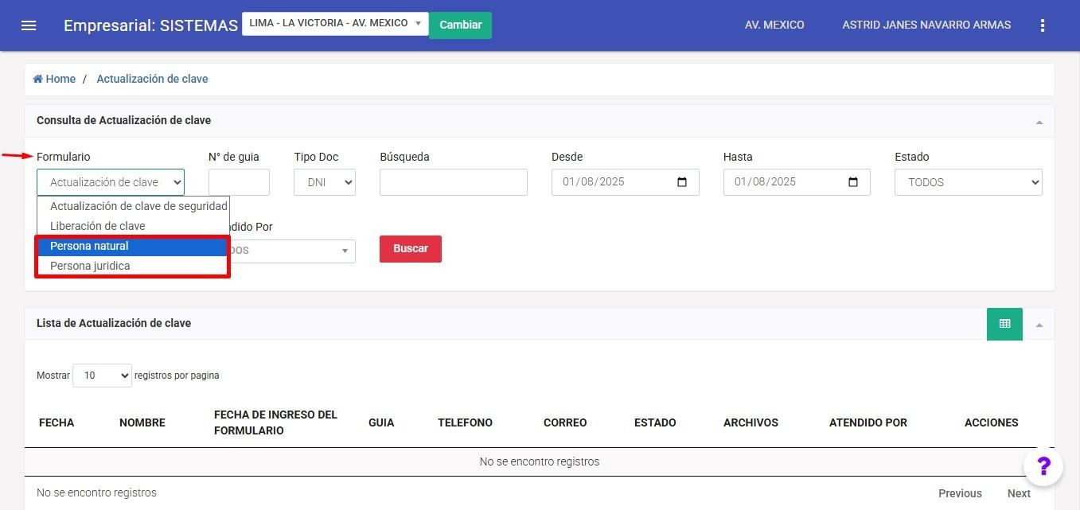This screenshot has width=1080, height=510.
Task: Open the hamburger navigation menu
Action: (29, 25)
